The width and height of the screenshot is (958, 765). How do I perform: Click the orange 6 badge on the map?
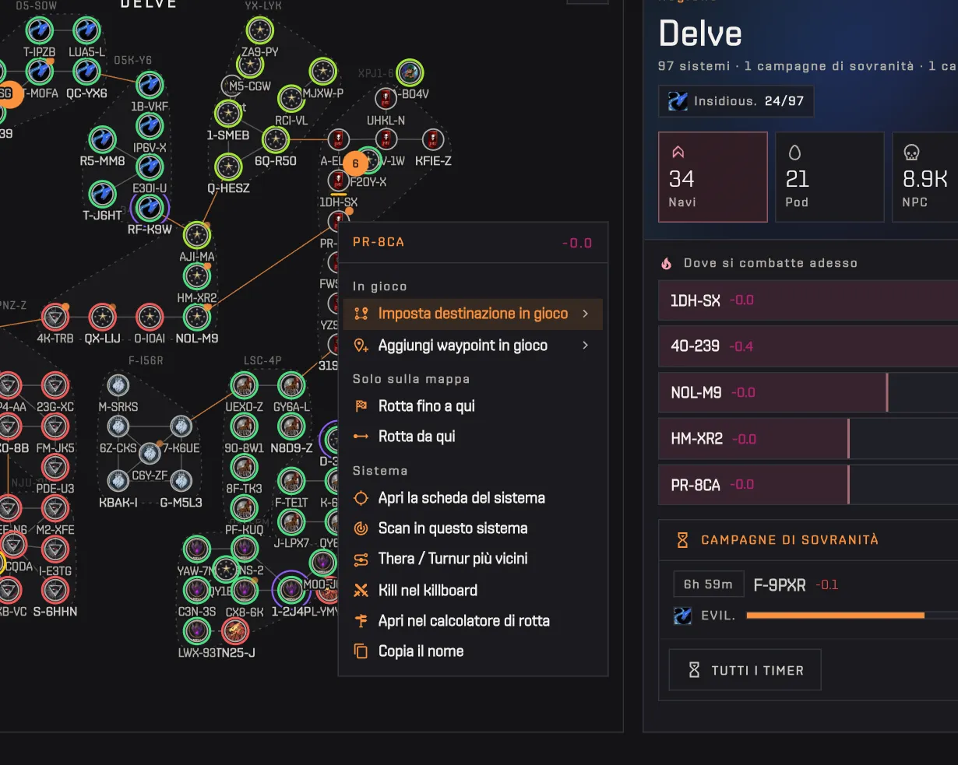[355, 163]
